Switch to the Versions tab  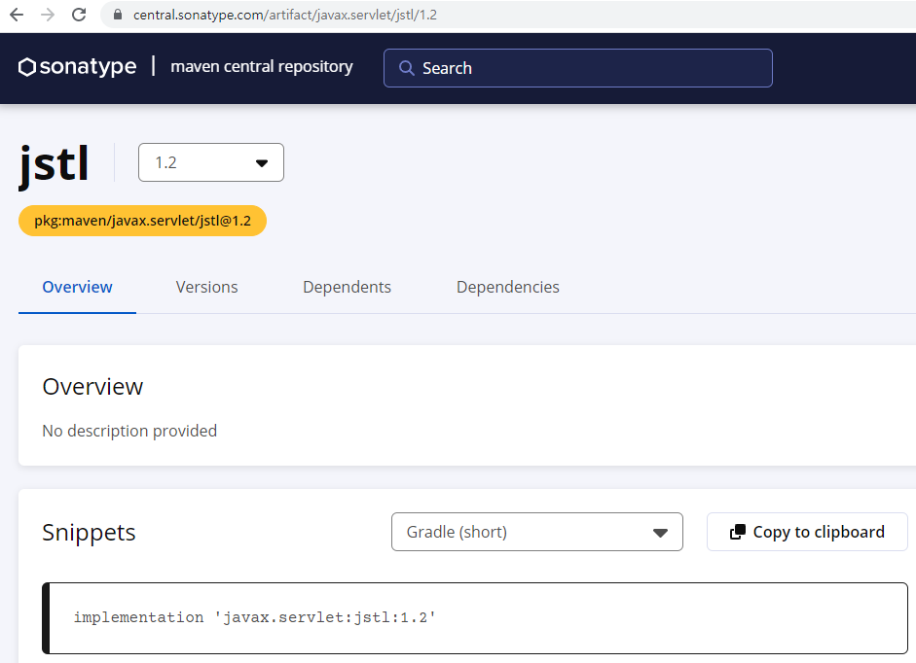click(x=206, y=287)
